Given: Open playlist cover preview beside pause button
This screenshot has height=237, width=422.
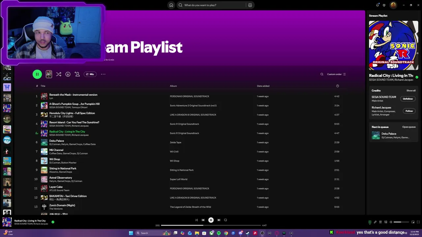Looking at the screenshot, I should click(49, 74).
